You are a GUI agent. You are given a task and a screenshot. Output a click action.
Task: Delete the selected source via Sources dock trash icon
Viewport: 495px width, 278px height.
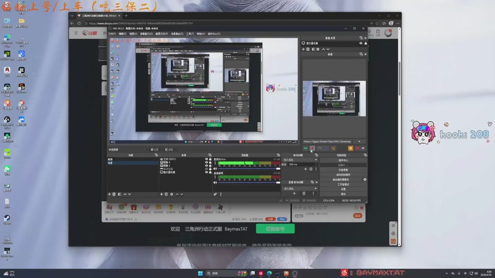166,194
